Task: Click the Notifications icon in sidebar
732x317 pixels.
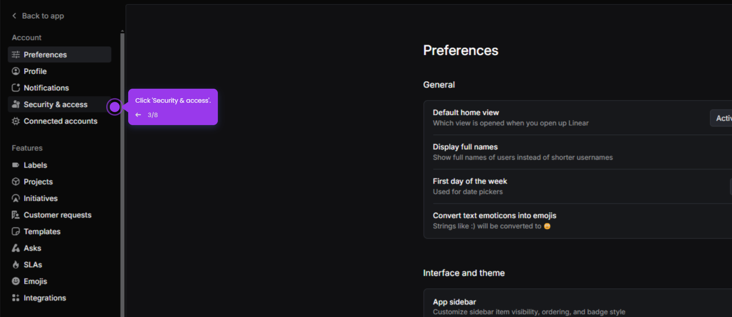Action: point(16,88)
